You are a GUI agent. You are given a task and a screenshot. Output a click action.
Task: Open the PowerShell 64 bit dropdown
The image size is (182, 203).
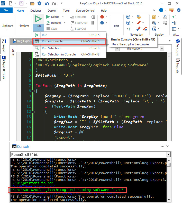[168, 155]
